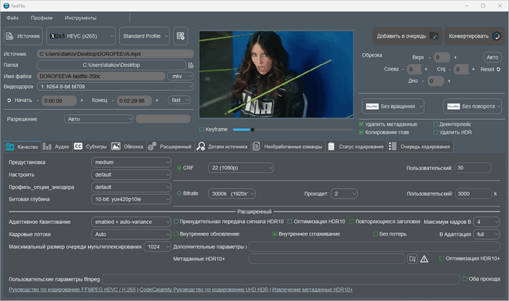The width and height of the screenshot is (509, 301).
Task: Click the Источник source file button
Action: [x=23, y=36]
